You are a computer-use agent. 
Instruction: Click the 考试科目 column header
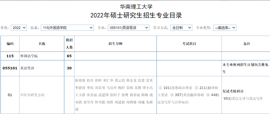click(189, 44)
